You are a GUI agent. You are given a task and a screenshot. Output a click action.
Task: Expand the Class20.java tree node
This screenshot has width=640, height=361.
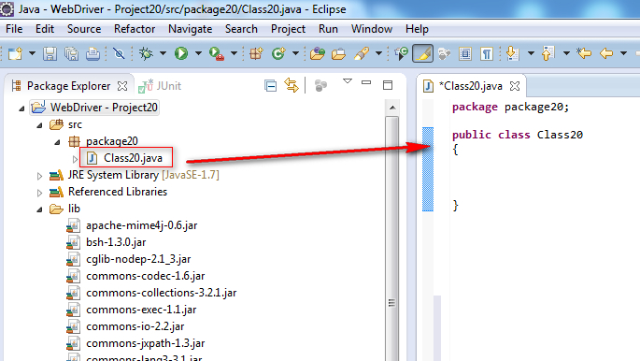click(75, 159)
